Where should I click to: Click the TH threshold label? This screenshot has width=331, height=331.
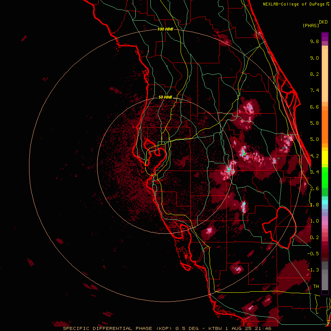point(316,286)
